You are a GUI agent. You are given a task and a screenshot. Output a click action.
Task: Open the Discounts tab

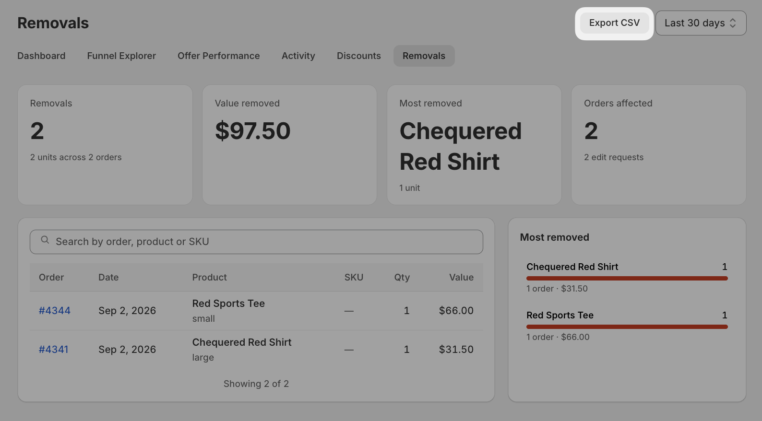tap(358, 56)
